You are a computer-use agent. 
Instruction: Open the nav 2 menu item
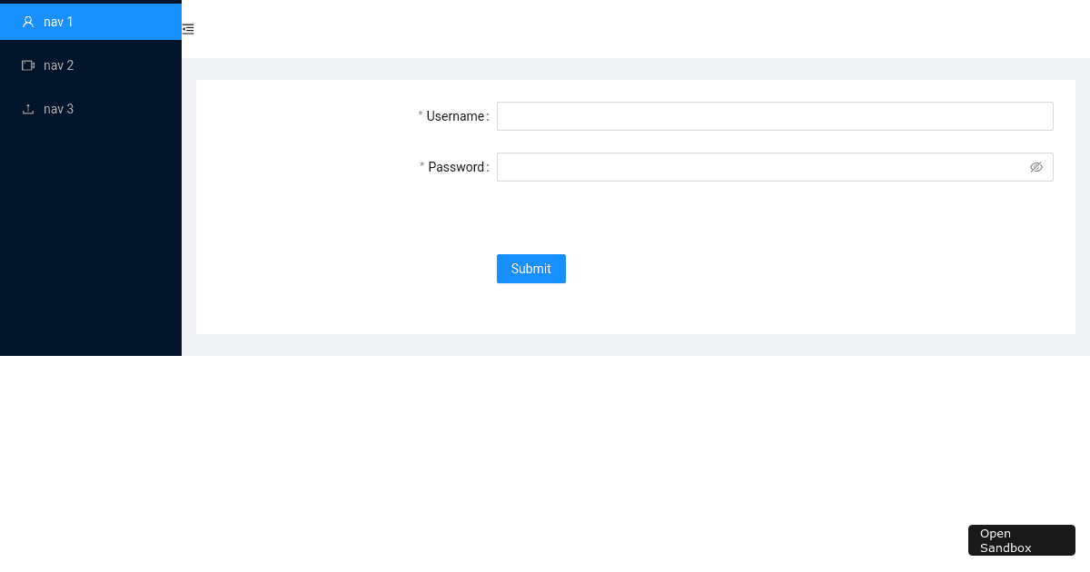(x=91, y=65)
